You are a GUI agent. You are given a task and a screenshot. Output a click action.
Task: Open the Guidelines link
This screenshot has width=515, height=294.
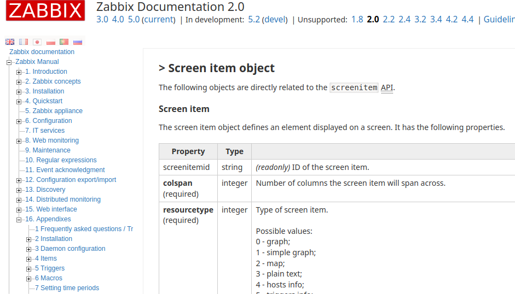click(499, 19)
